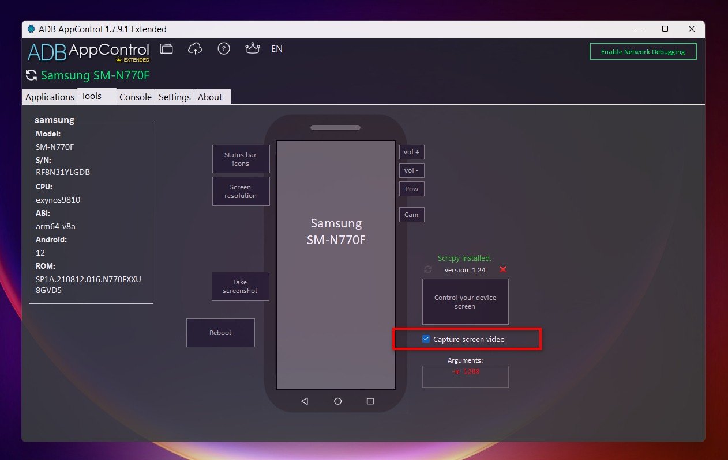This screenshot has width=728, height=460.
Task: Go to the Settings tab
Action: click(175, 97)
